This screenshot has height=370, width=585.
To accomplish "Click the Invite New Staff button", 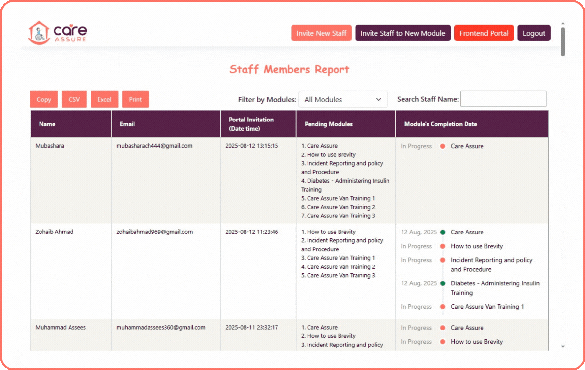I will (x=321, y=33).
